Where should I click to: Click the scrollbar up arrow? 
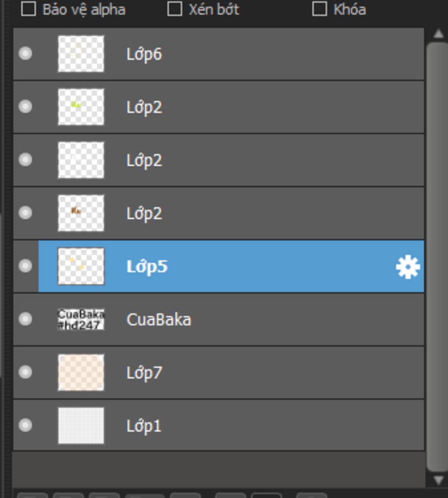coord(438,33)
